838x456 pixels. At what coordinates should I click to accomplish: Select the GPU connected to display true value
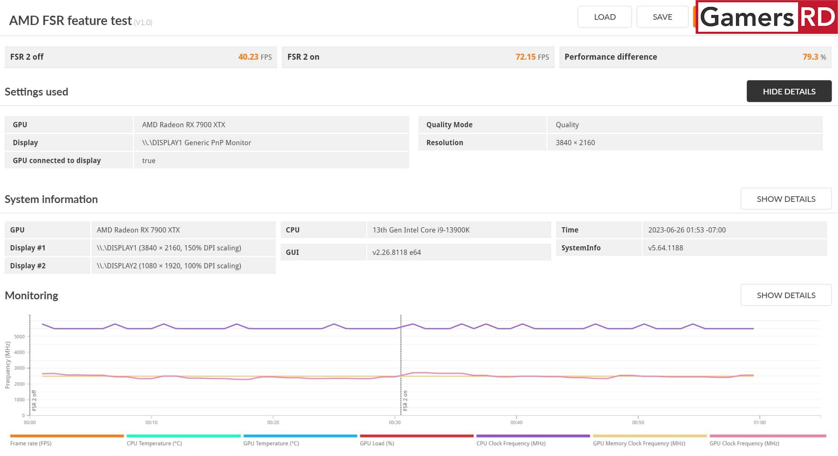click(148, 160)
